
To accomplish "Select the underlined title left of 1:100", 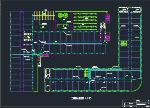I will click(78, 98).
